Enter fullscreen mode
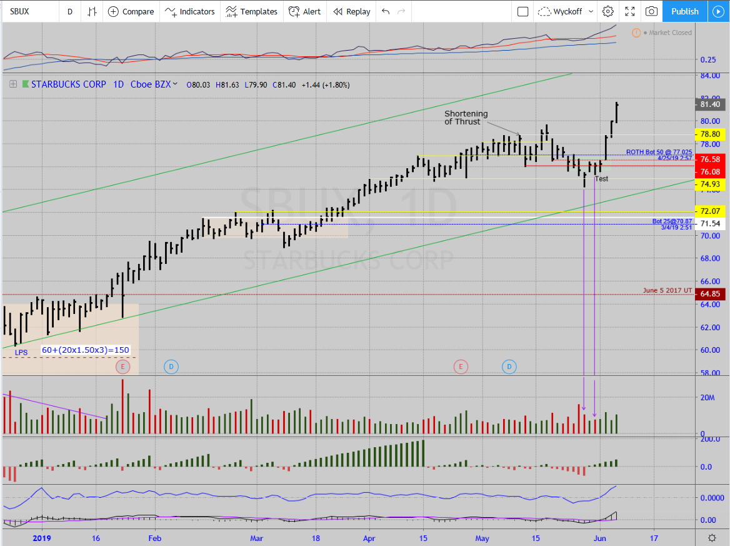Screen dimensions: 730x546 click(x=629, y=11)
